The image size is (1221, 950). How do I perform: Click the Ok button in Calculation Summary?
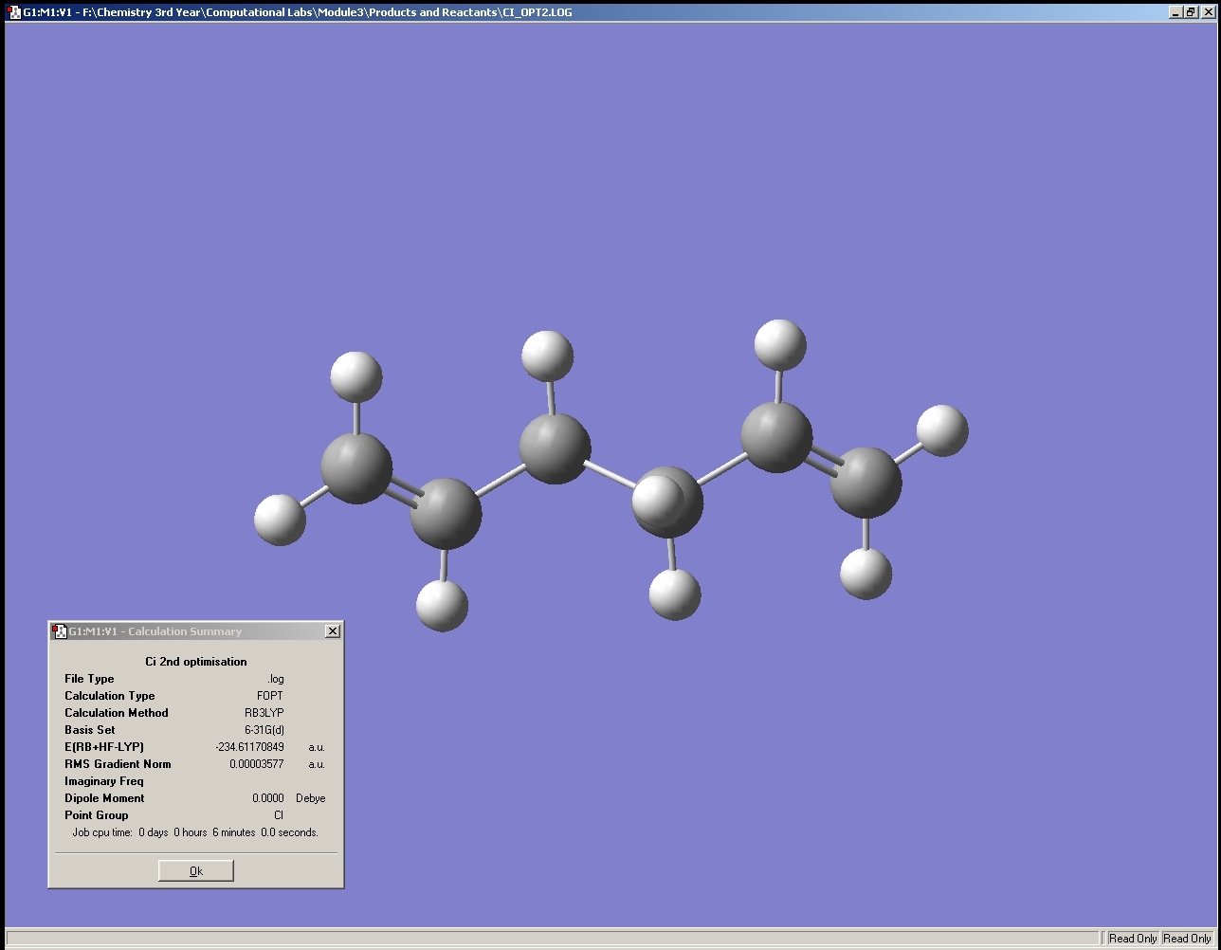coord(195,870)
